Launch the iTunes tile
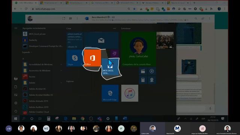The image size is (240, 135). [130, 93]
